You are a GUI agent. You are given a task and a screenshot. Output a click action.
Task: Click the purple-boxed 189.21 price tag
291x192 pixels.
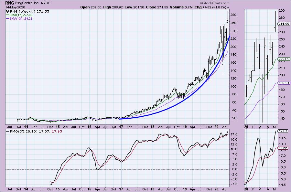284,83
